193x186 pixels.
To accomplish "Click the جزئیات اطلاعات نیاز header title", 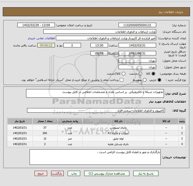I will [x=171, y=12].
